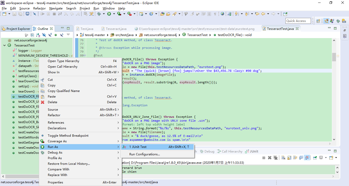This screenshot has height=186, width=349.
Task: Switch to the Call Hierarchy view tab
Action: click(229, 151)
